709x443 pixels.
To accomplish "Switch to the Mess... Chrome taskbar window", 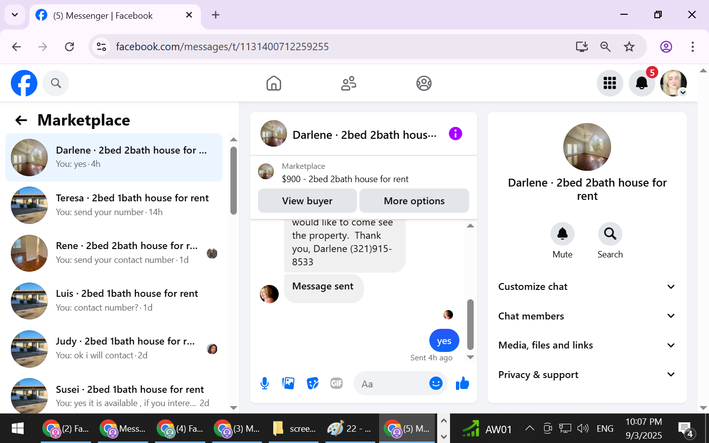I will [x=123, y=429].
